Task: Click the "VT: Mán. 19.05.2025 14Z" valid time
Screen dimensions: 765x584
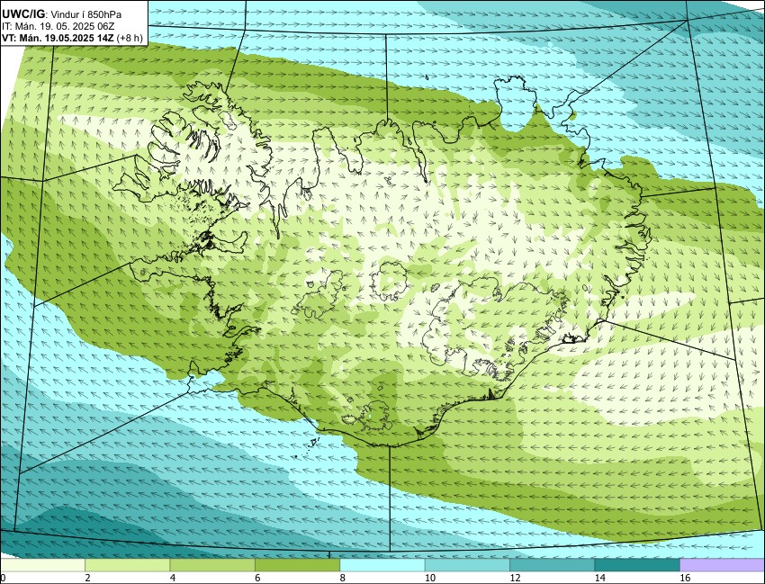Action: (x=58, y=38)
